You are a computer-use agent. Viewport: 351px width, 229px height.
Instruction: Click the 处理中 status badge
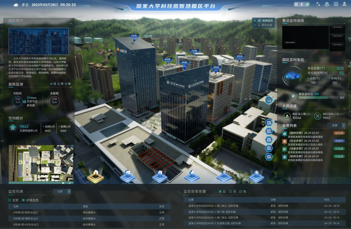pos(339,141)
